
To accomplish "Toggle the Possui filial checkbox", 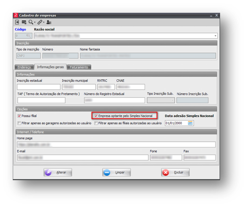I will tap(19, 116).
